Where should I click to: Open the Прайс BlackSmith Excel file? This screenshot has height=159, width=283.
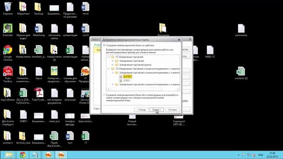click(x=54, y=139)
